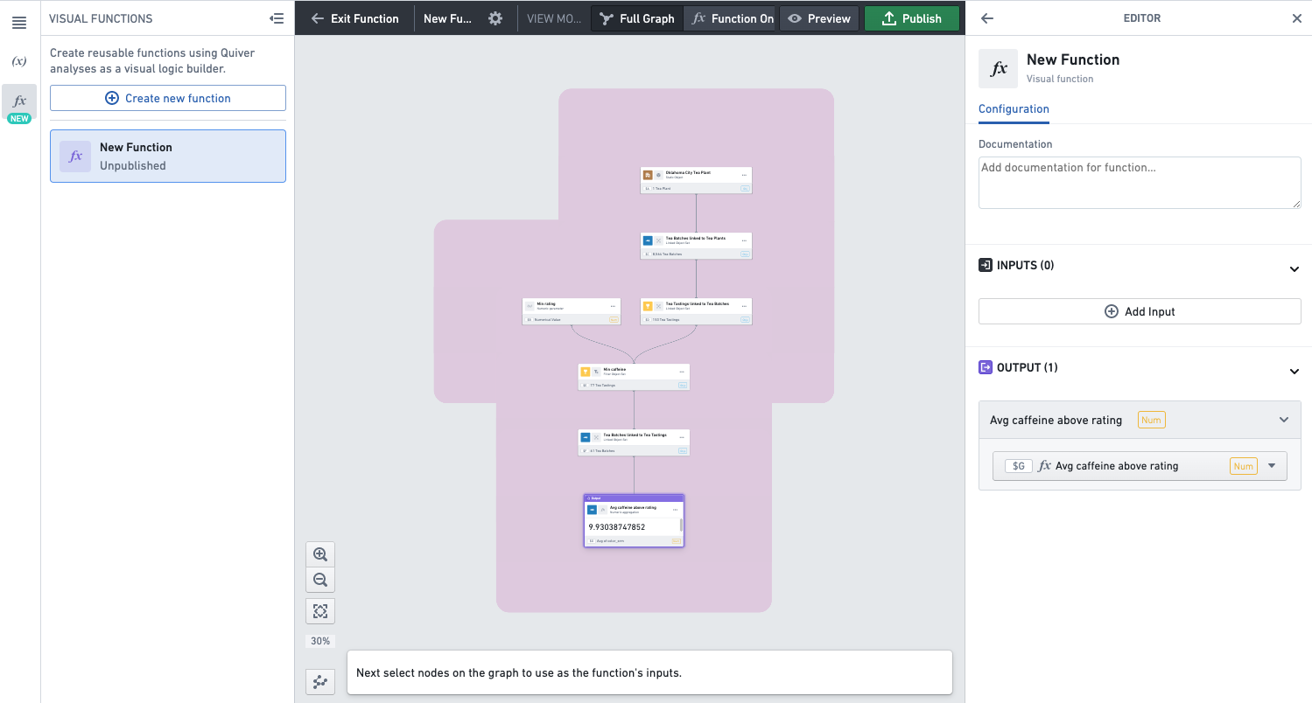
Task: Switch view mode to Full Graph
Action: (637, 18)
